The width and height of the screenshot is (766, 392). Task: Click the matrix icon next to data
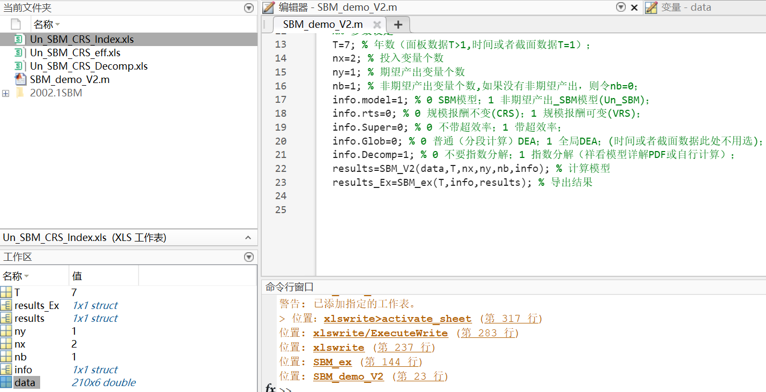click(x=6, y=382)
